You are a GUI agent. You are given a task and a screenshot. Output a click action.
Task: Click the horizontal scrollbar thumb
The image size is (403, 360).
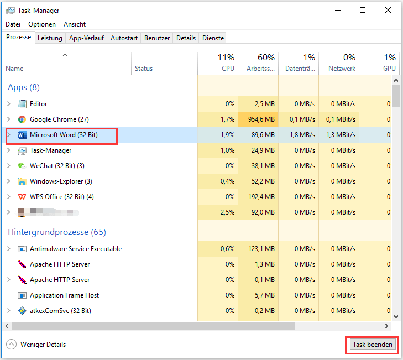pyautogui.click(x=154, y=326)
